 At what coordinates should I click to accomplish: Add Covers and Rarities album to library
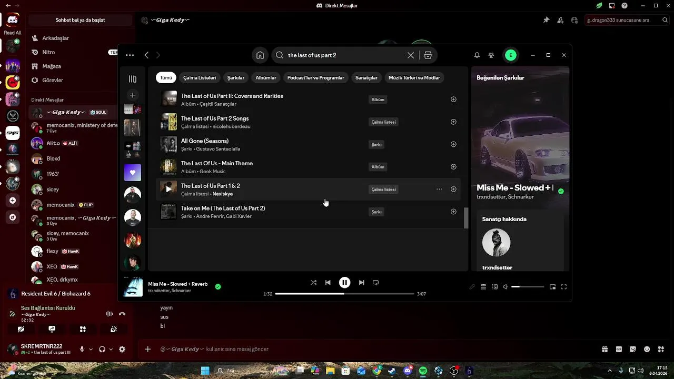click(453, 99)
